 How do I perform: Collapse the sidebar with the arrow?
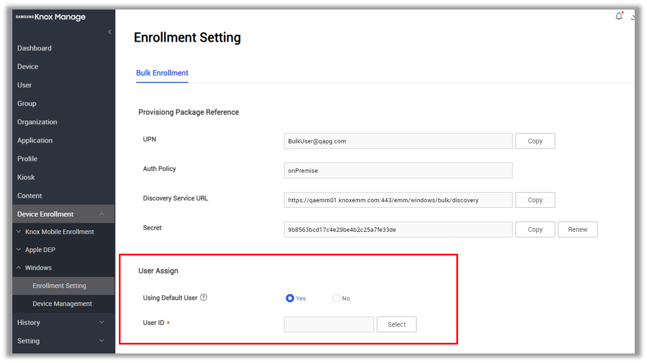tap(110, 32)
